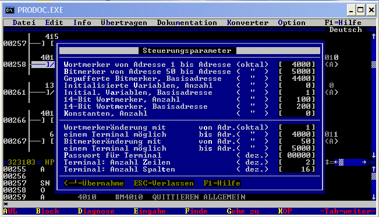
Task: Open the Edit menu
Action: 54,23
